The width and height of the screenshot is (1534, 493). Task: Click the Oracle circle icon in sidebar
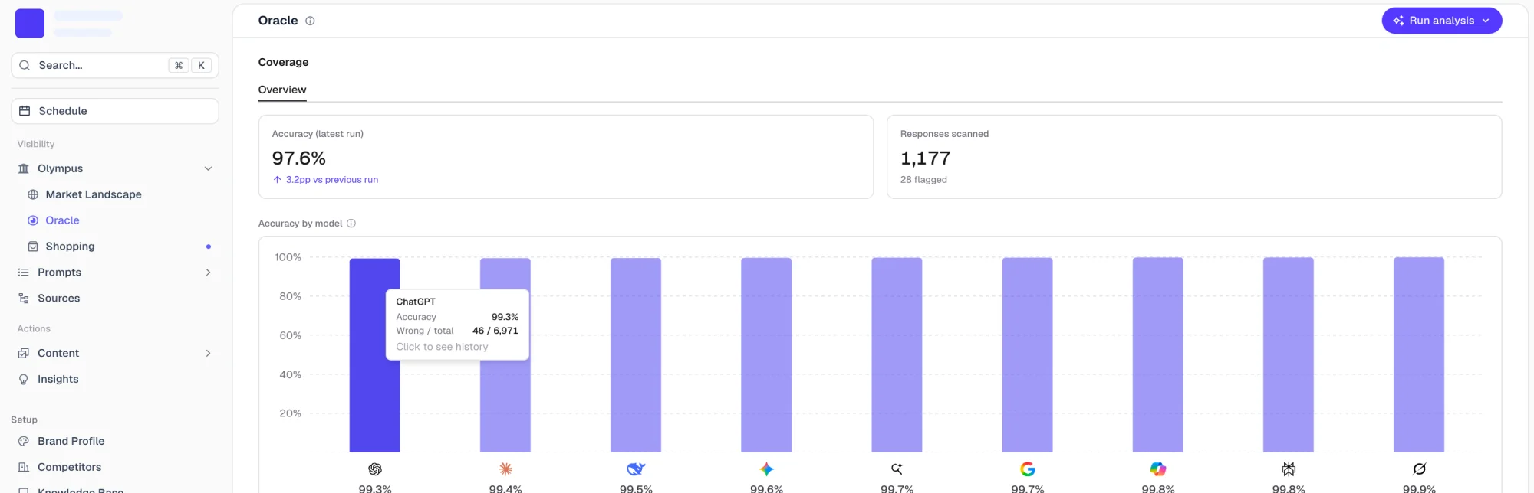[x=33, y=220]
